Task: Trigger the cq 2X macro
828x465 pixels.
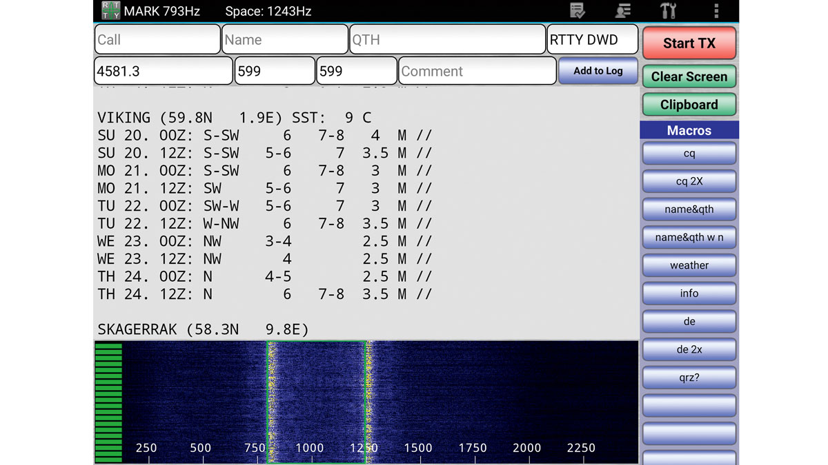Action: (689, 181)
